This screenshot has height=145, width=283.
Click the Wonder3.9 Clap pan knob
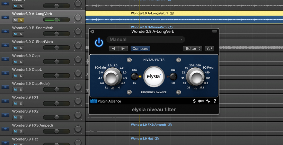tap(78, 59)
